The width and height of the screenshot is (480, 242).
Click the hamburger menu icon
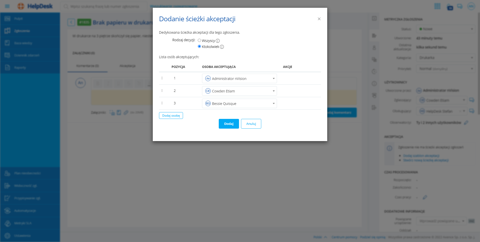tap(7, 6)
